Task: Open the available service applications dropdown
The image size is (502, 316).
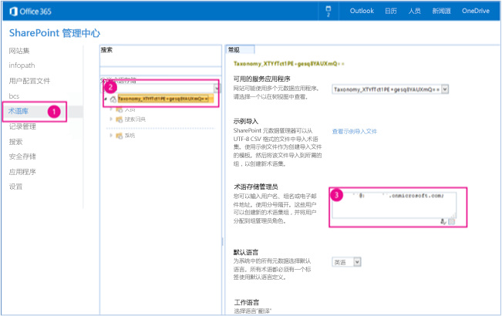Action: [445, 89]
